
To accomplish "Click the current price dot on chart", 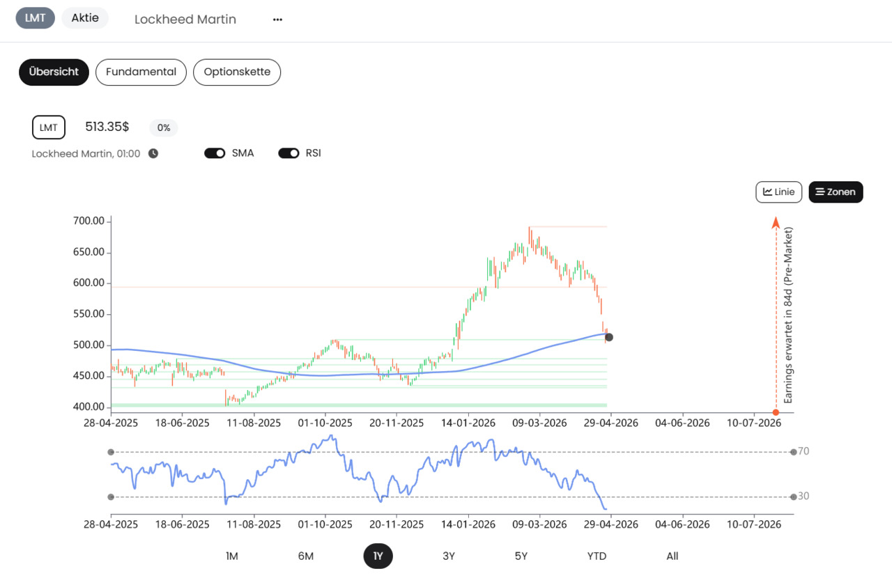I will point(609,337).
